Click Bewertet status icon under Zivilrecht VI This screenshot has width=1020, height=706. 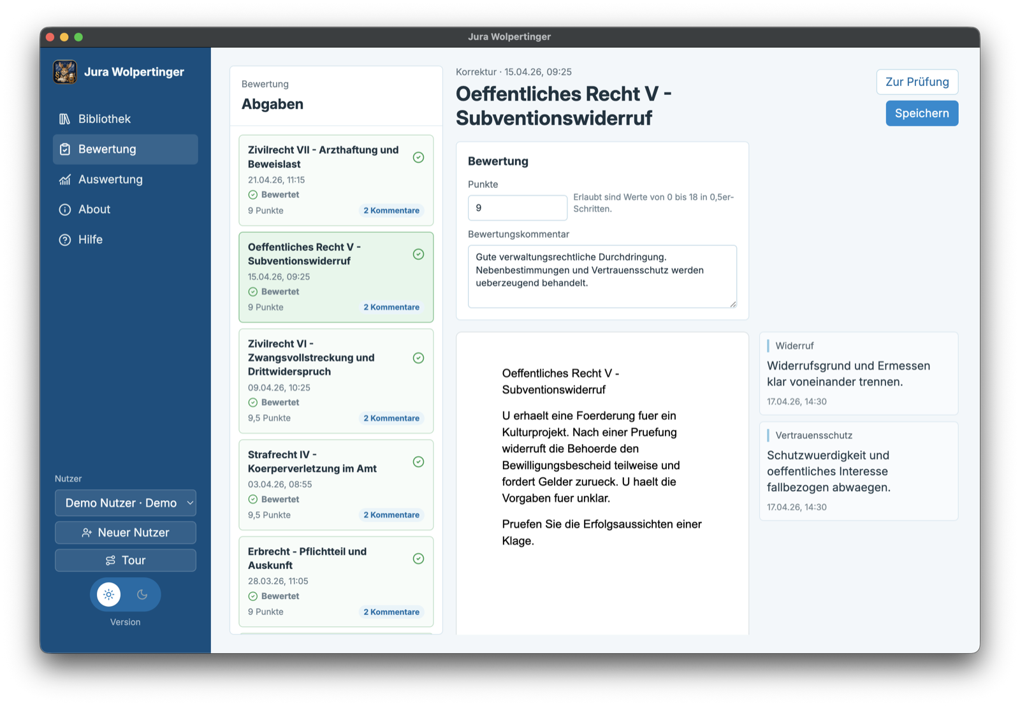pyautogui.click(x=253, y=403)
